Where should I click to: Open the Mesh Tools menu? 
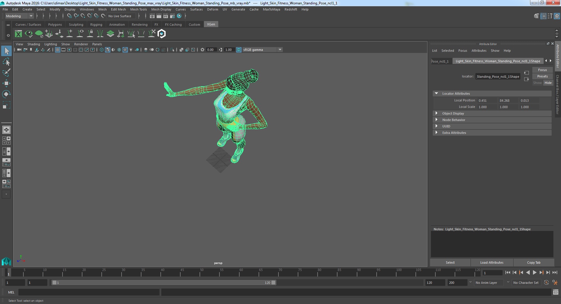point(138,9)
